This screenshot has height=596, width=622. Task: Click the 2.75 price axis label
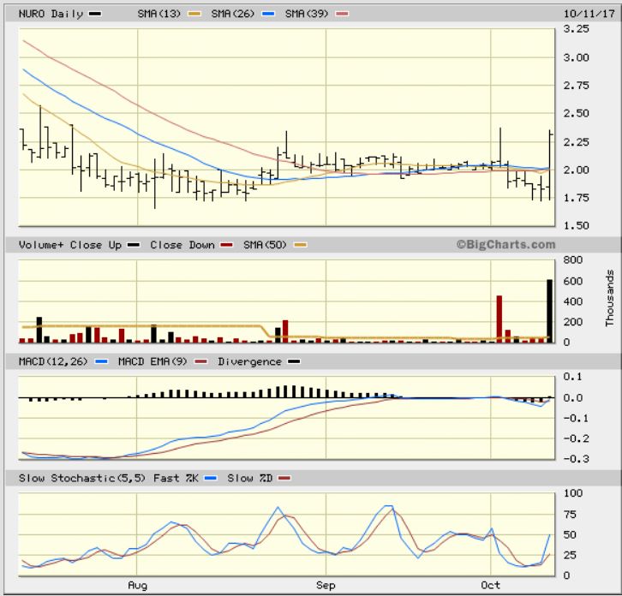coord(576,86)
